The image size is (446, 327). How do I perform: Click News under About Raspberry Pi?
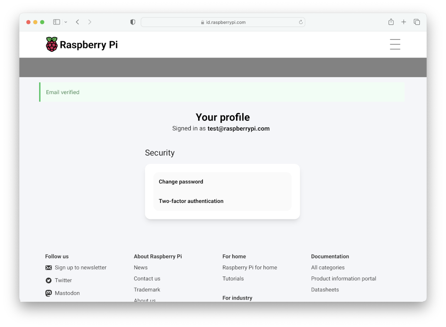point(140,267)
